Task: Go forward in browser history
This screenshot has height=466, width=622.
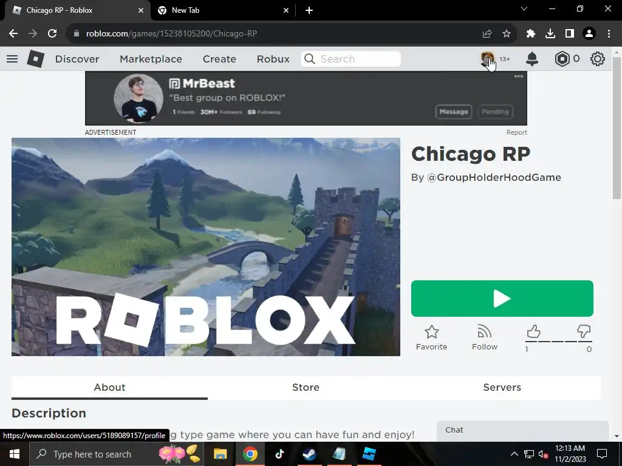Action: click(x=33, y=34)
